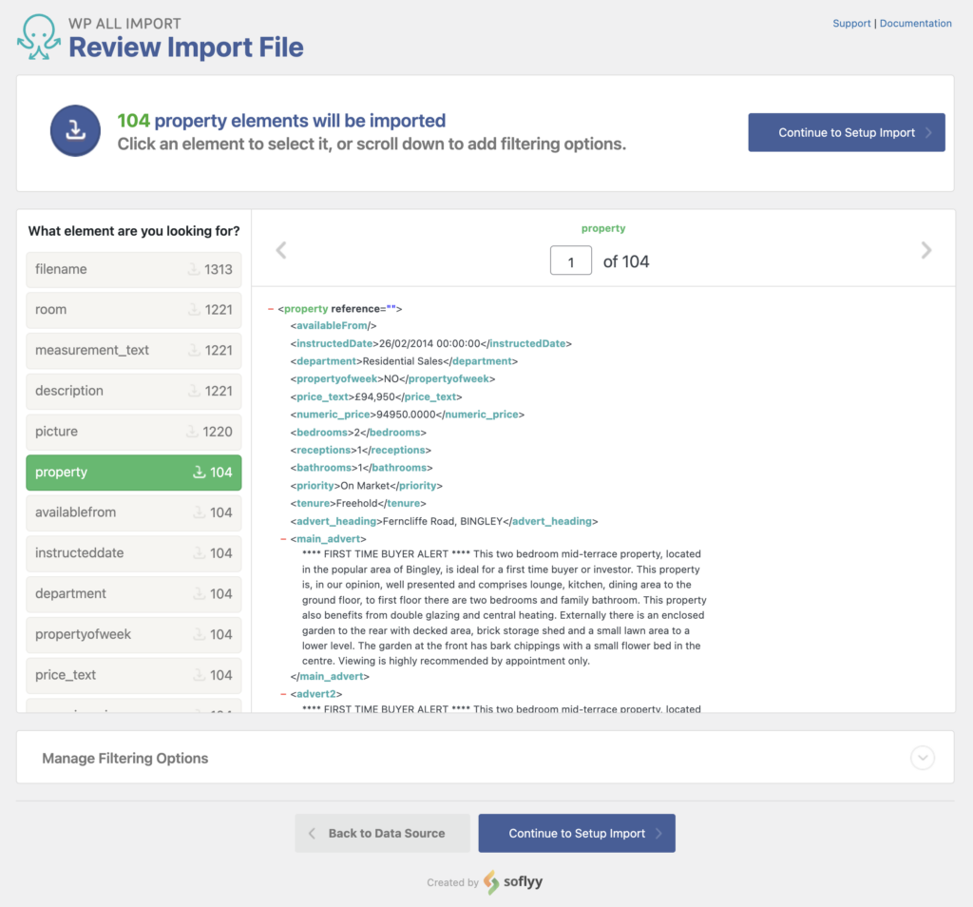Open the Documentation link
This screenshot has width=973, height=907.
click(x=915, y=23)
